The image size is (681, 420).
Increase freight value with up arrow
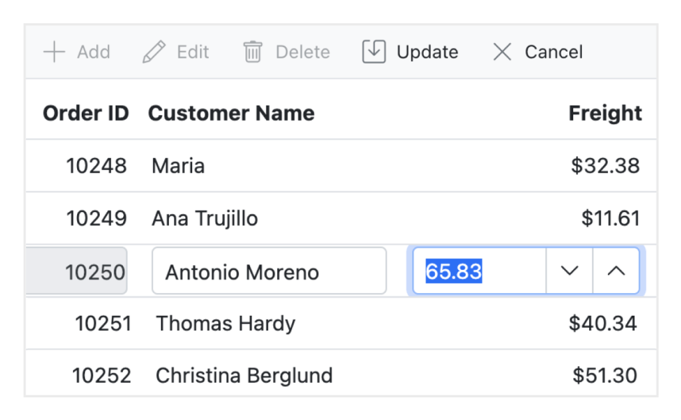coord(616,271)
